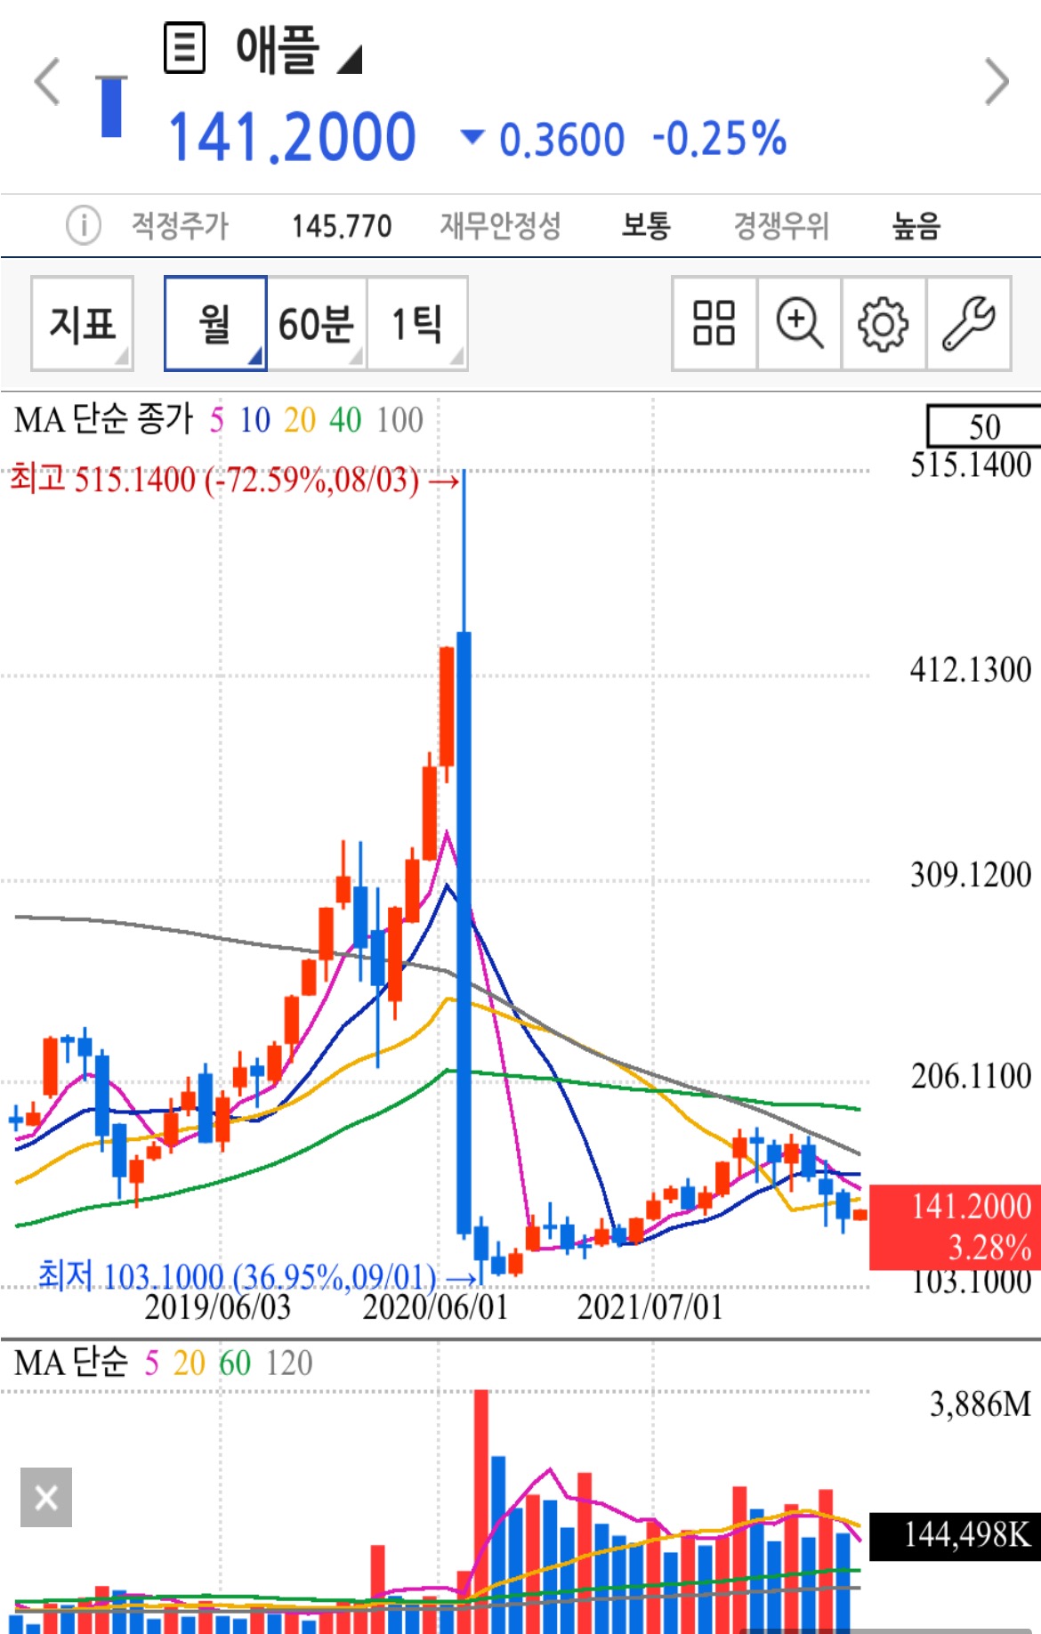Tap the 보통 financial stability rating
Screen dimensions: 1041x1634
point(646,225)
